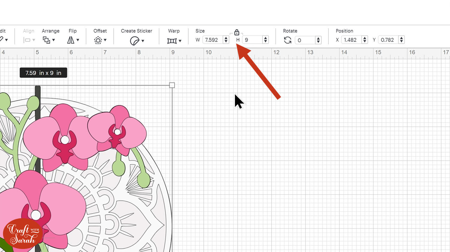The height and width of the screenshot is (252, 450).
Task: Click the Position Y input field
Action: (x=388, y=40)
